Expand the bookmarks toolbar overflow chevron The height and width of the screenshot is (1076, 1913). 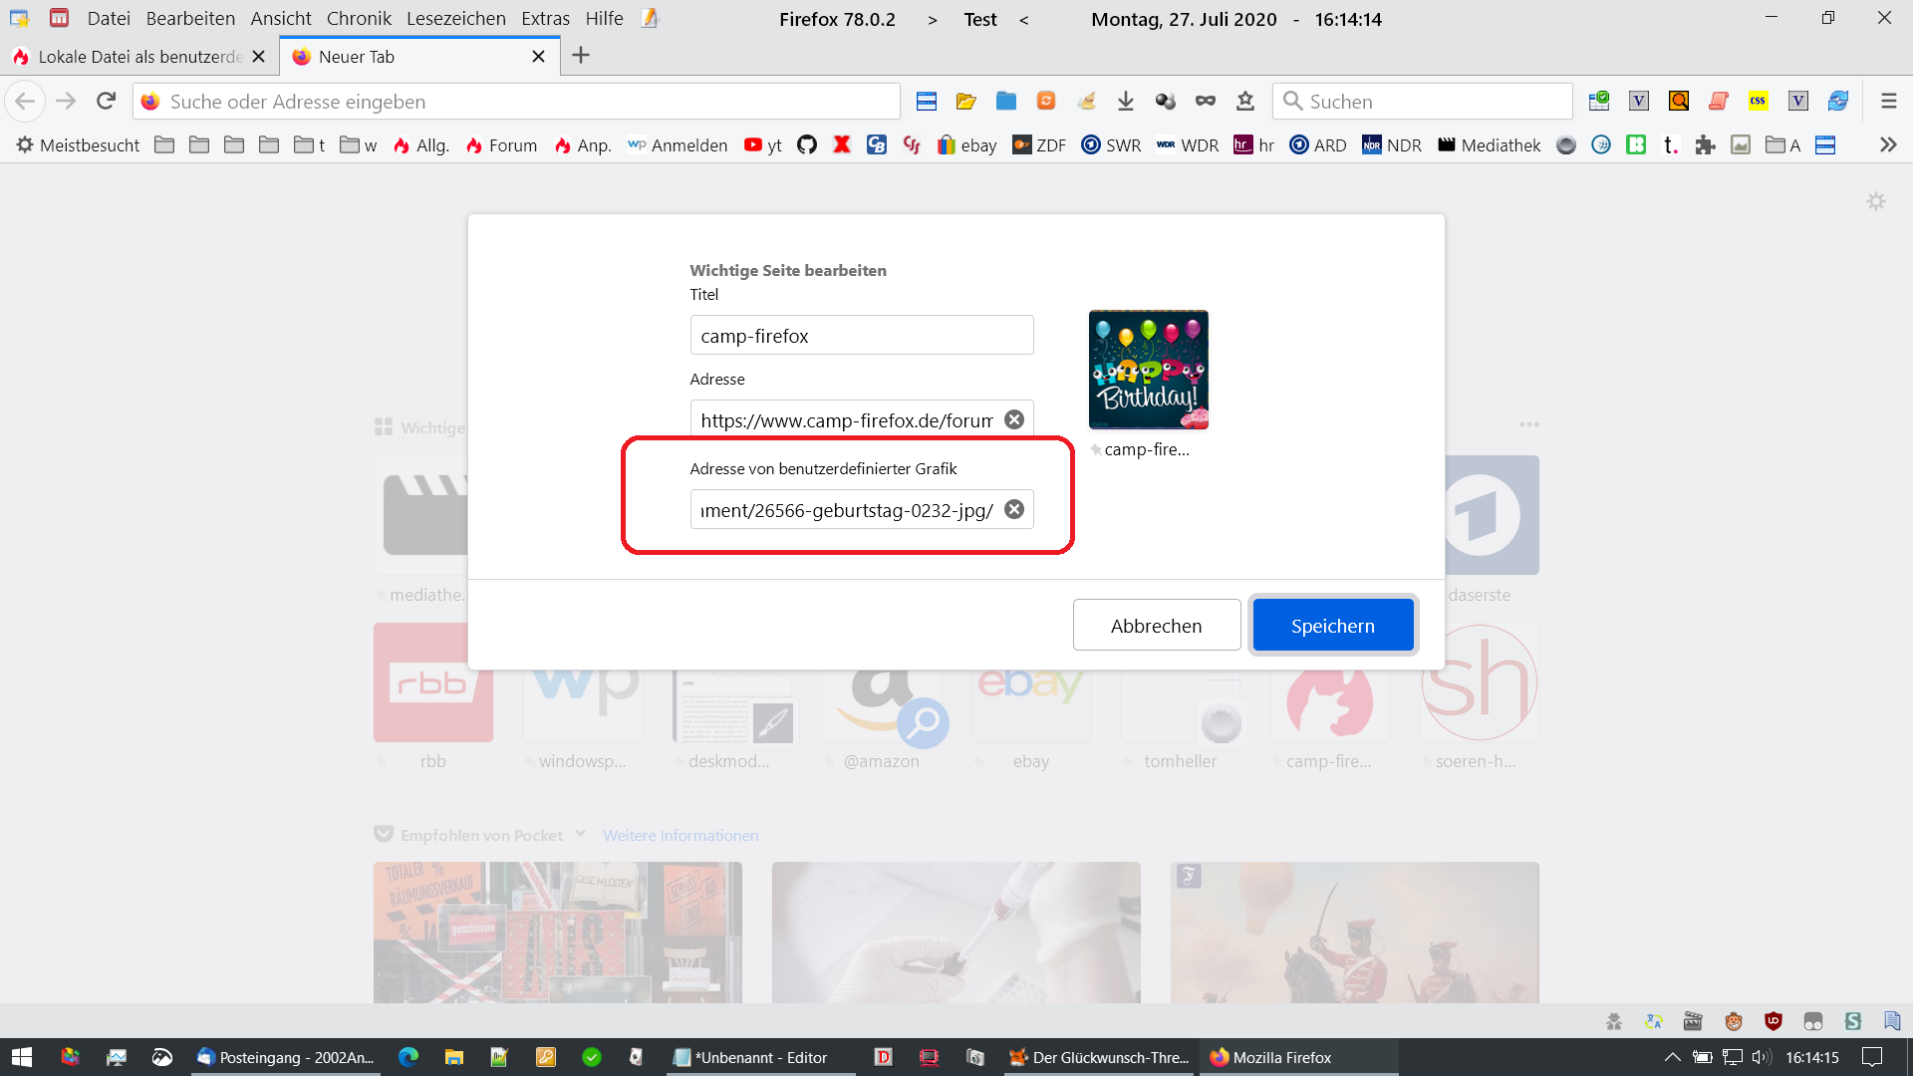pos(1888,144)
